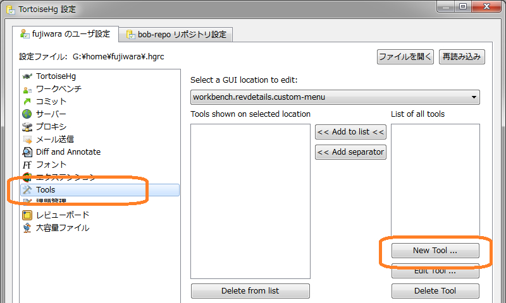The width and height of the screenshot is (506, 303).
Task: Click the user icon on the fujiwara tab
Action: click(x=25, y=34)
